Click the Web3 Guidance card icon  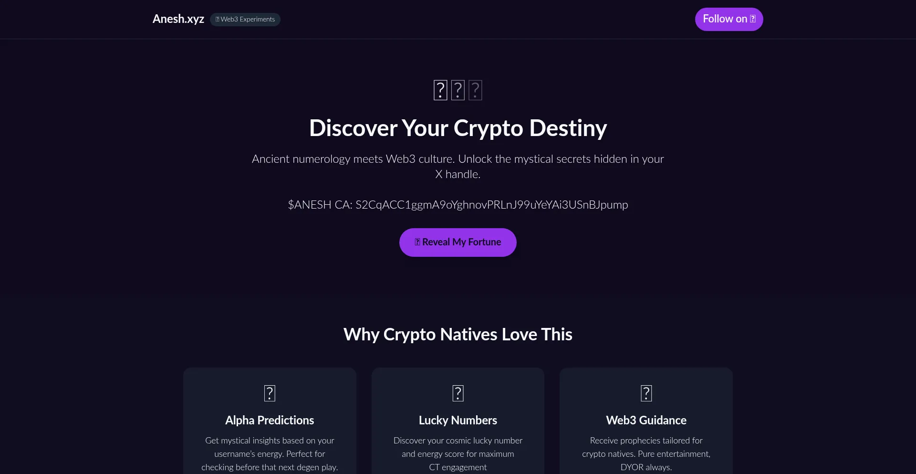646,393
